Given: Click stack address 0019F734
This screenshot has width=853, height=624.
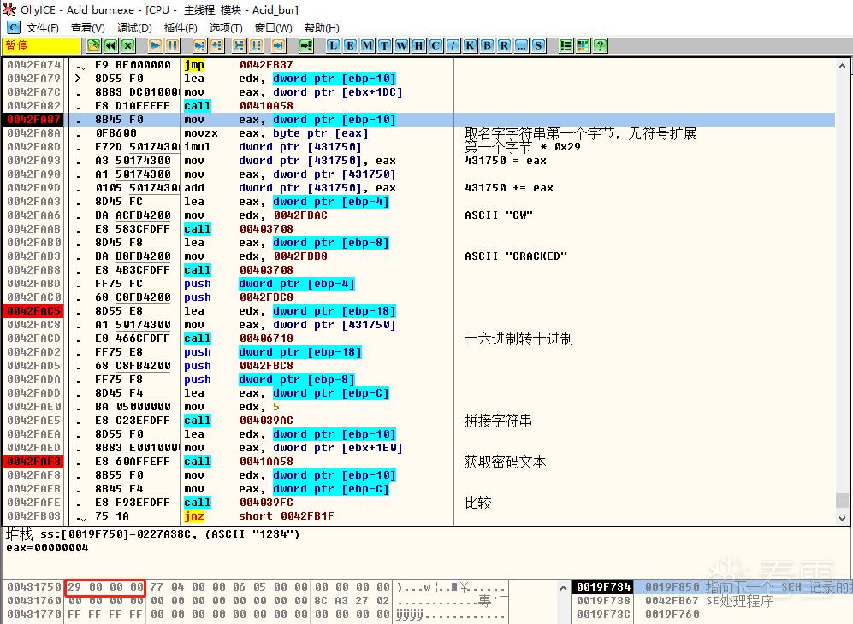Looking at the screenshot, I should pyautogui.click(x=604, y=587).
